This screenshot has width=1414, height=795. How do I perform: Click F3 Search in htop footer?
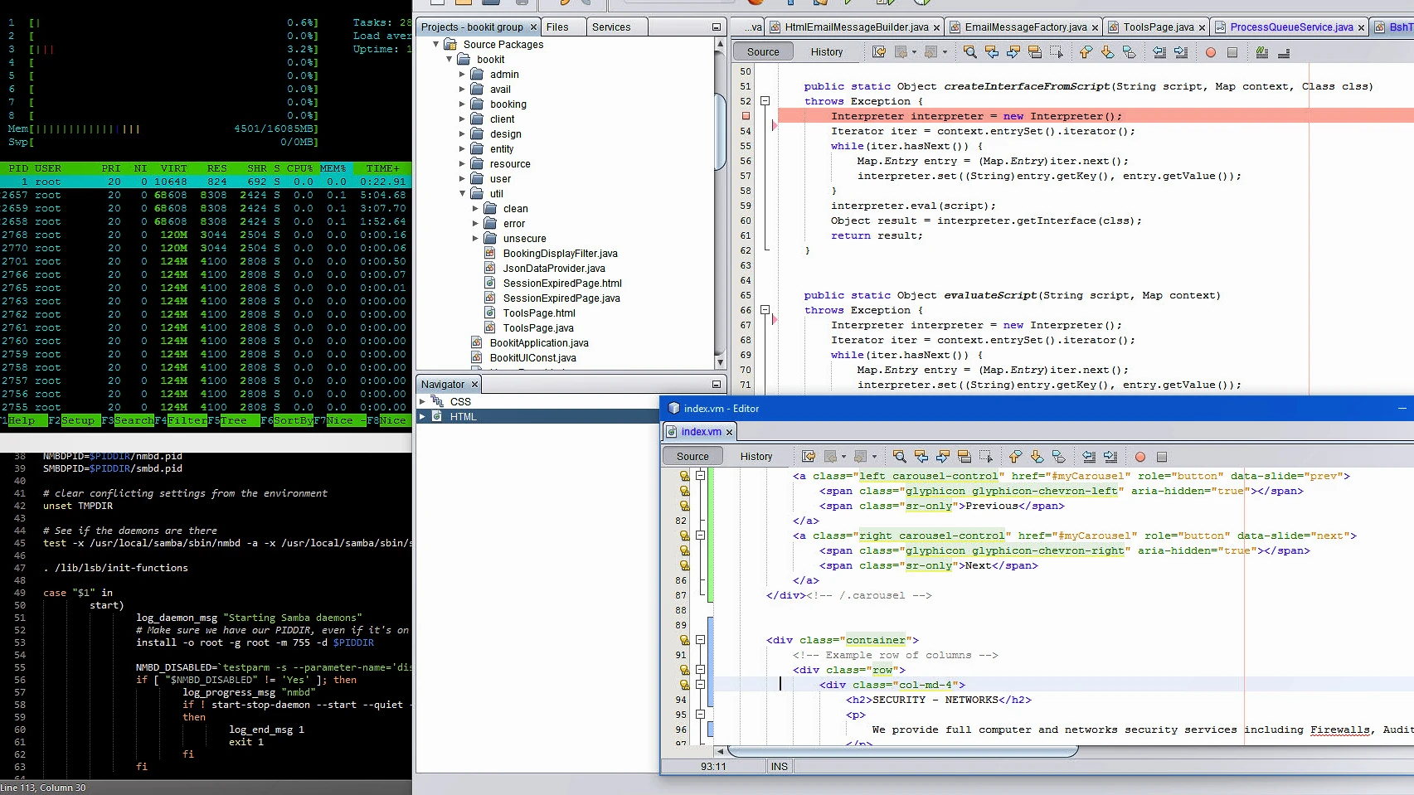point(128,421)
